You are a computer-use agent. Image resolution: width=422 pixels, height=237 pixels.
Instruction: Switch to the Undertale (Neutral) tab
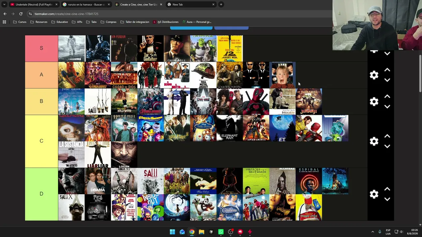pyautogui.click(x=34, y=5)
